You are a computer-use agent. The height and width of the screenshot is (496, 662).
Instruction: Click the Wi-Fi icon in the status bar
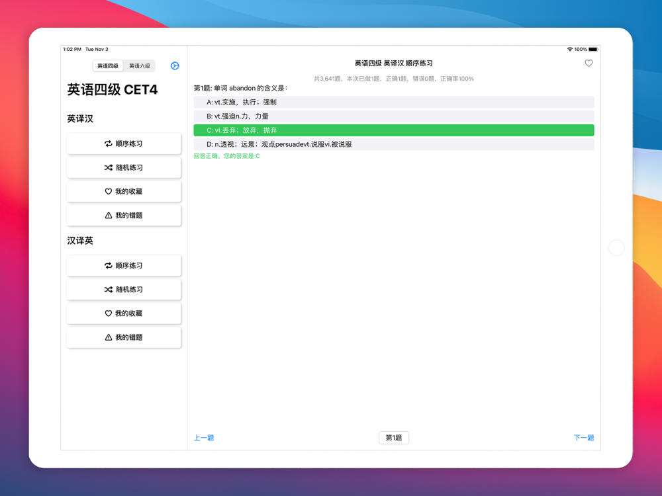[569, 50]
